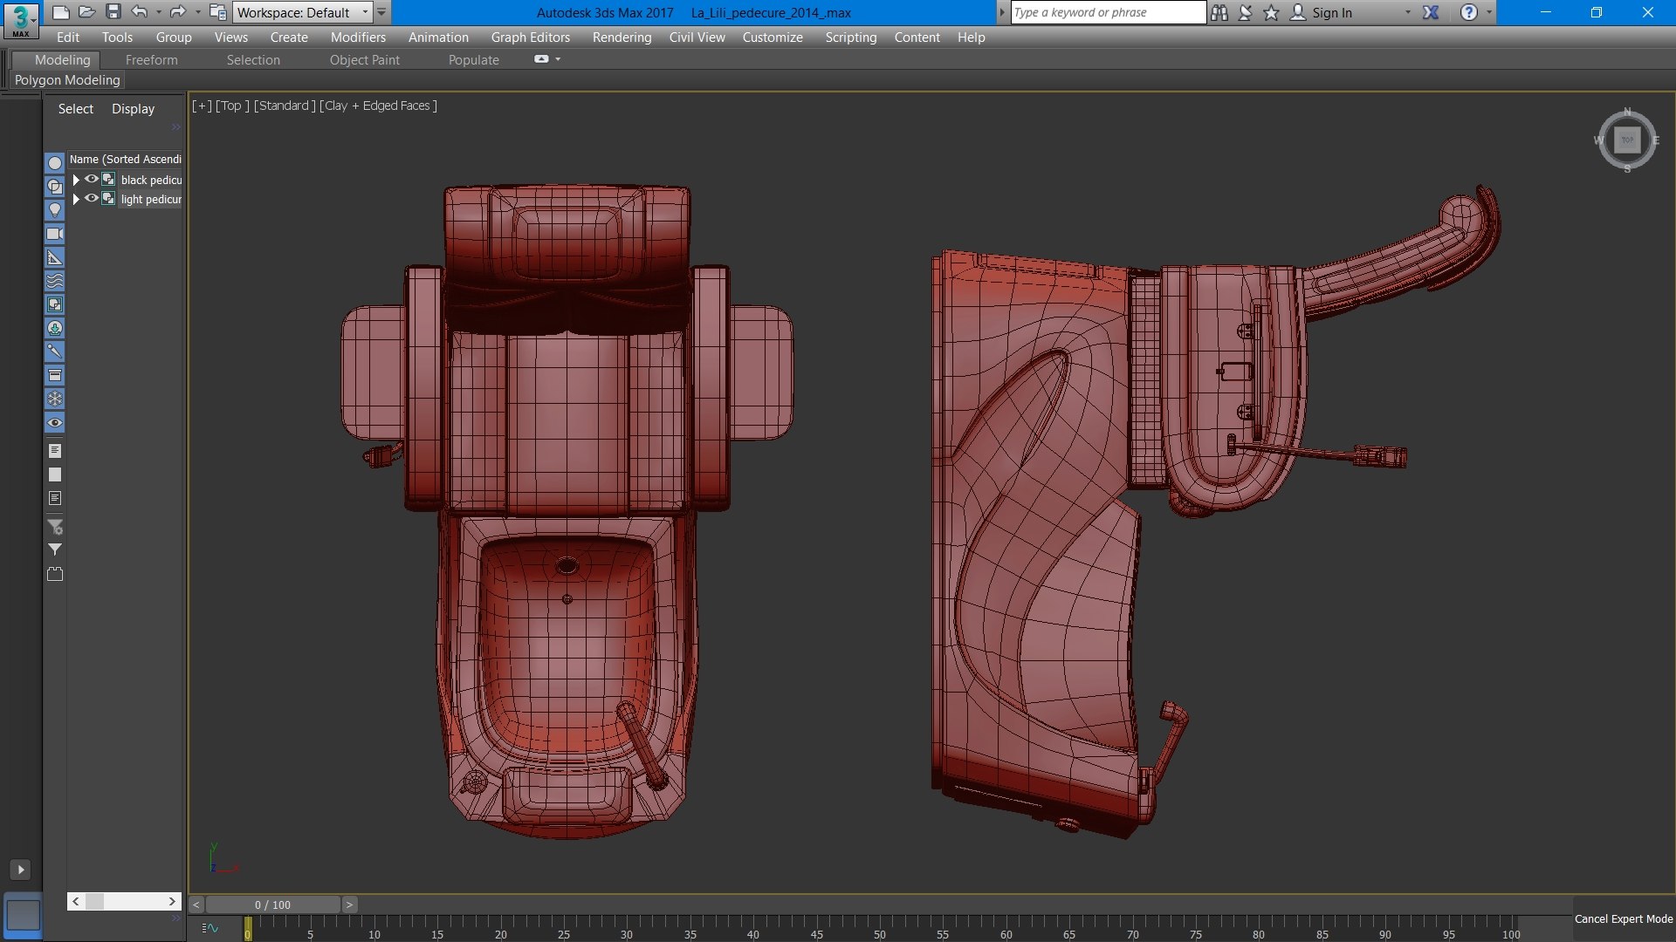Toggle Display Groups filter icon
Screen dimensions: 1676x942
click(55, 304)
